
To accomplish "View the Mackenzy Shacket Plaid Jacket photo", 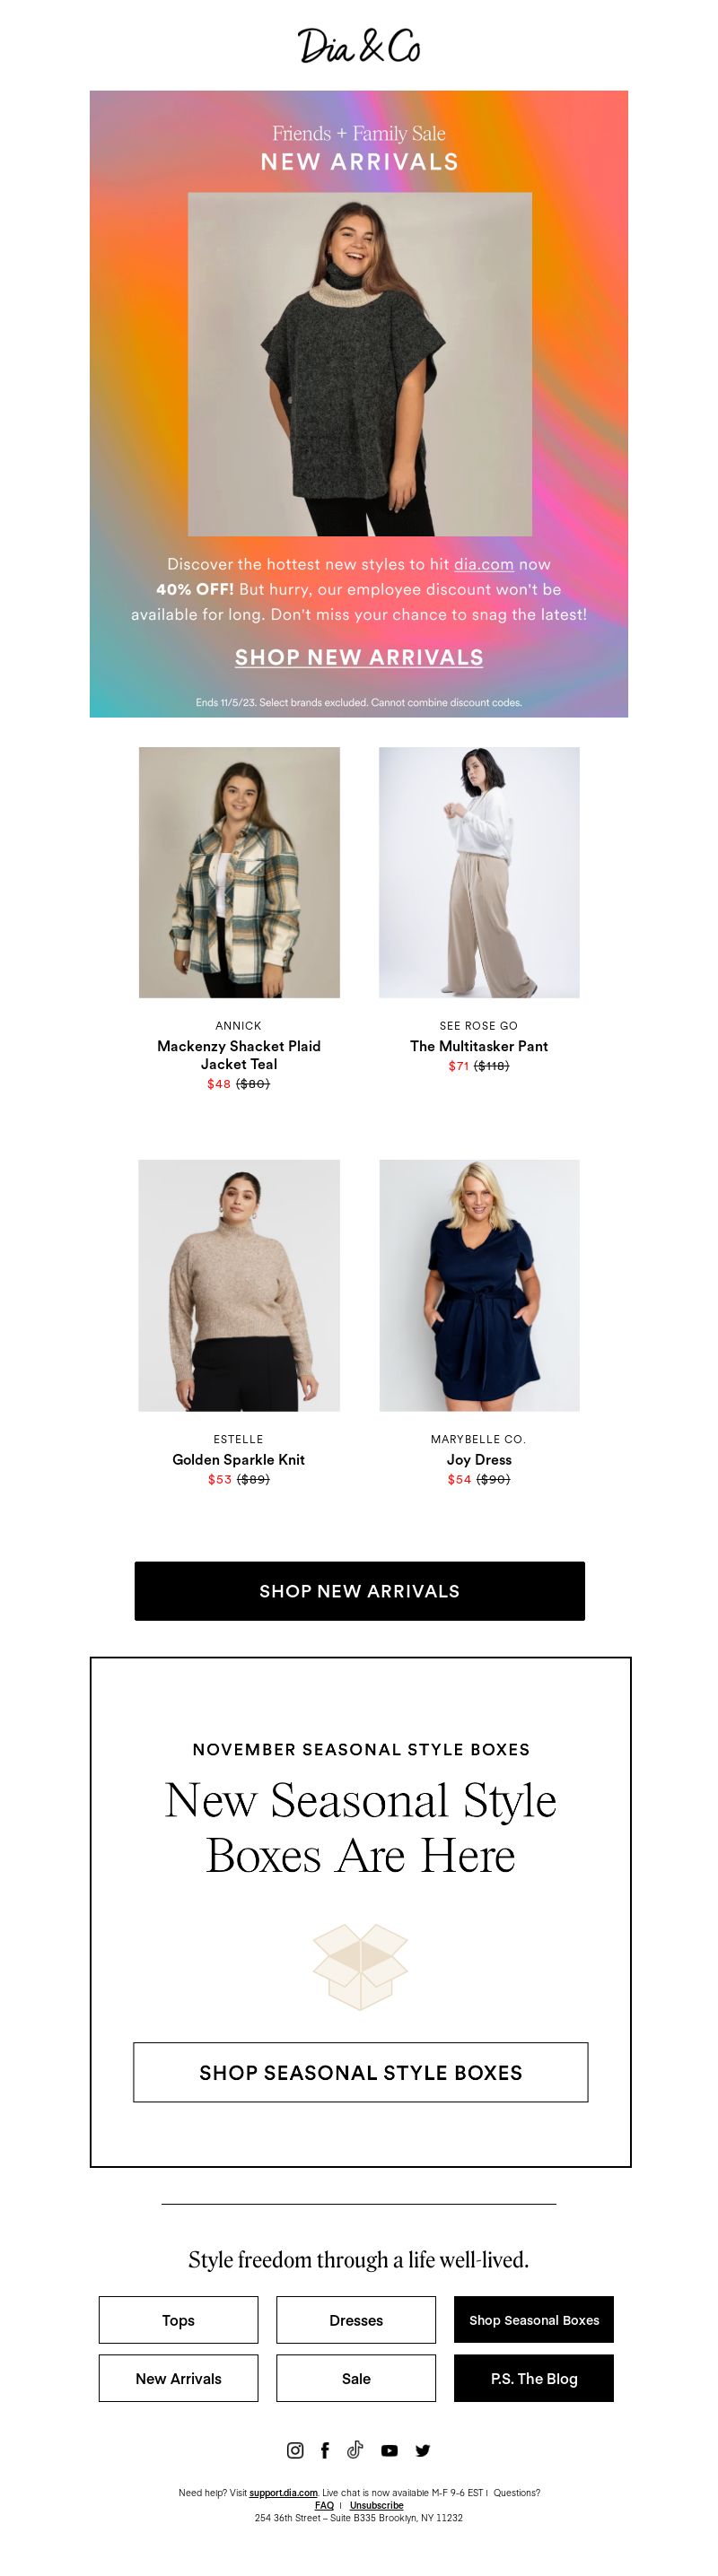I will tap(239, 872).
